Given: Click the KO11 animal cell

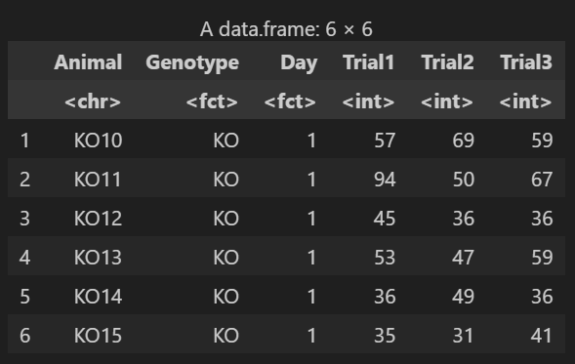Looking at the screenshot, I should click(98, 180).
